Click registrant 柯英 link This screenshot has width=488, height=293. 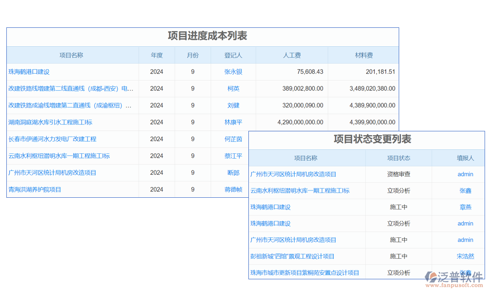coord(233,88)
